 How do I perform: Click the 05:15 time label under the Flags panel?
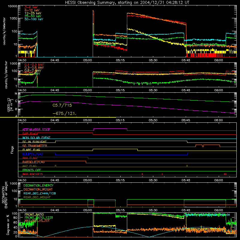[x=120, y=180]
